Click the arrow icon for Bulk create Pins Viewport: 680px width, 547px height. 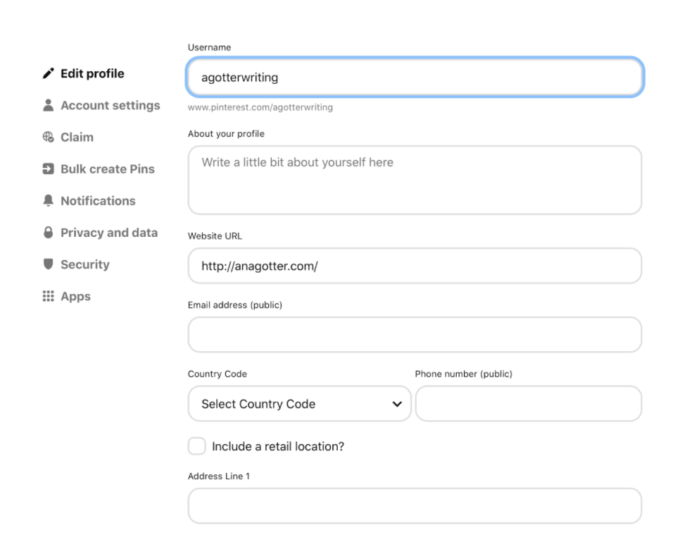coord(48,169)
